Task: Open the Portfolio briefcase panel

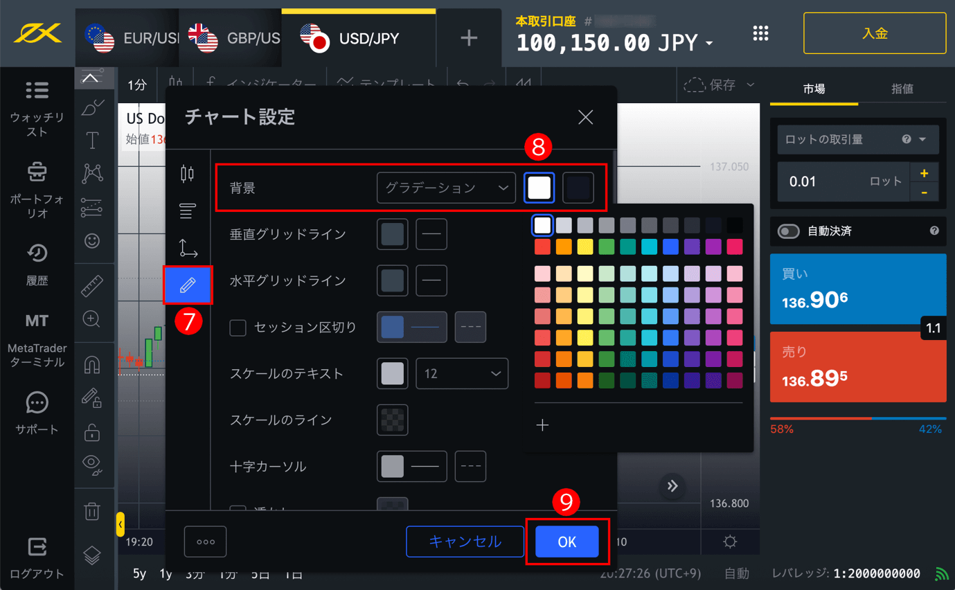Action: click(x=37, y=189)
